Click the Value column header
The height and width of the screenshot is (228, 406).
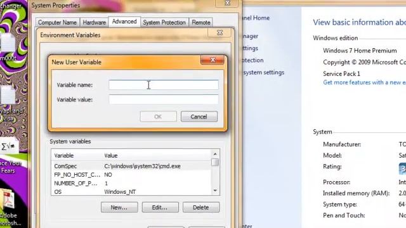coord(111,156)
